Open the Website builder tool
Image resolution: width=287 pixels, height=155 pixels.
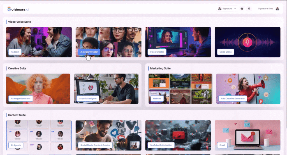tap(157, 99)
